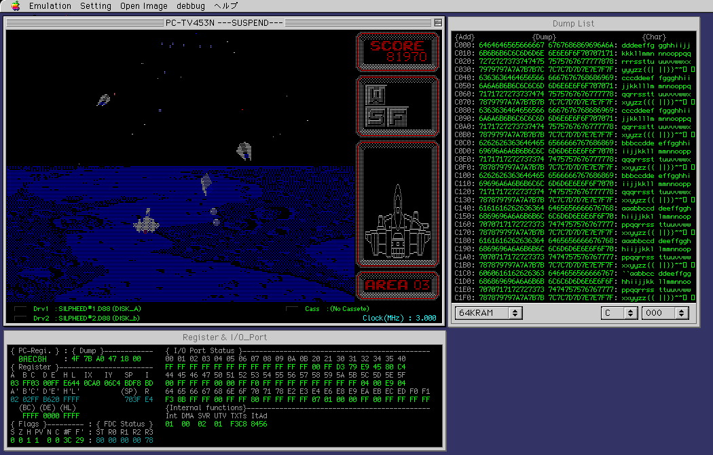Click the '(BC) (DE) (HL)' label row
Screen dimensions: 713x455
(x=49, y=408)
